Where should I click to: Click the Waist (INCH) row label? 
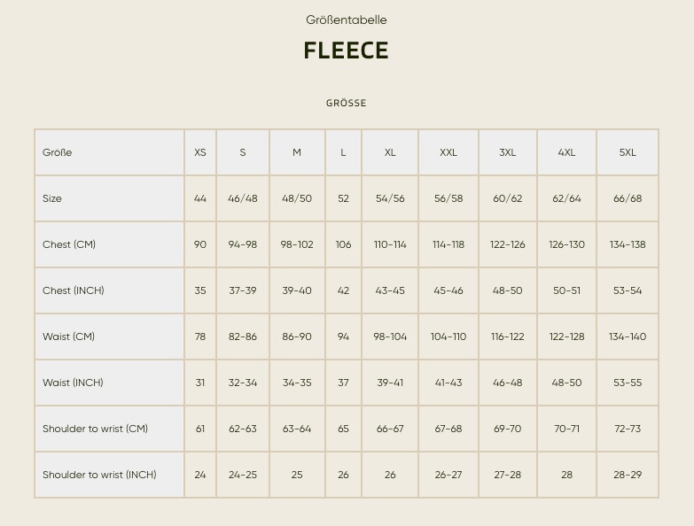point(73,383)
